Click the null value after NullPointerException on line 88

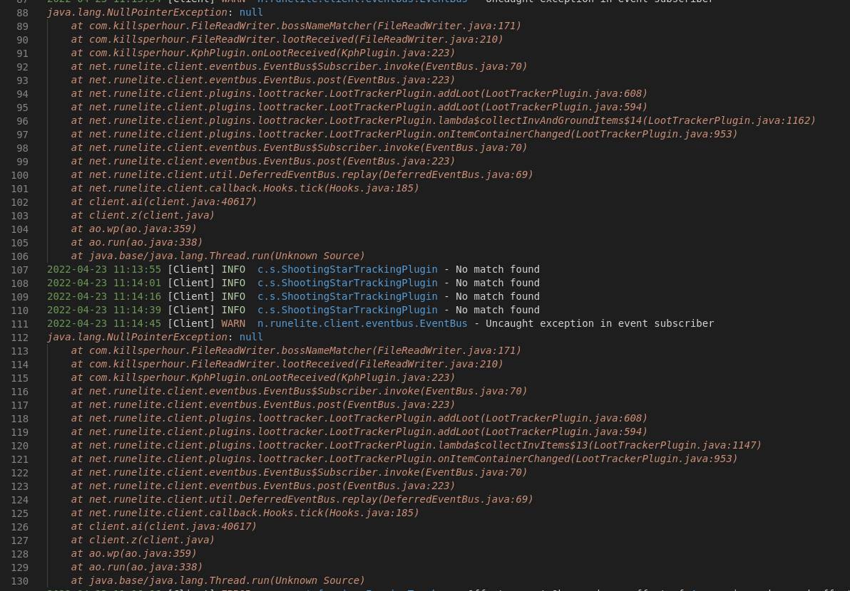[x=251, y=12]
